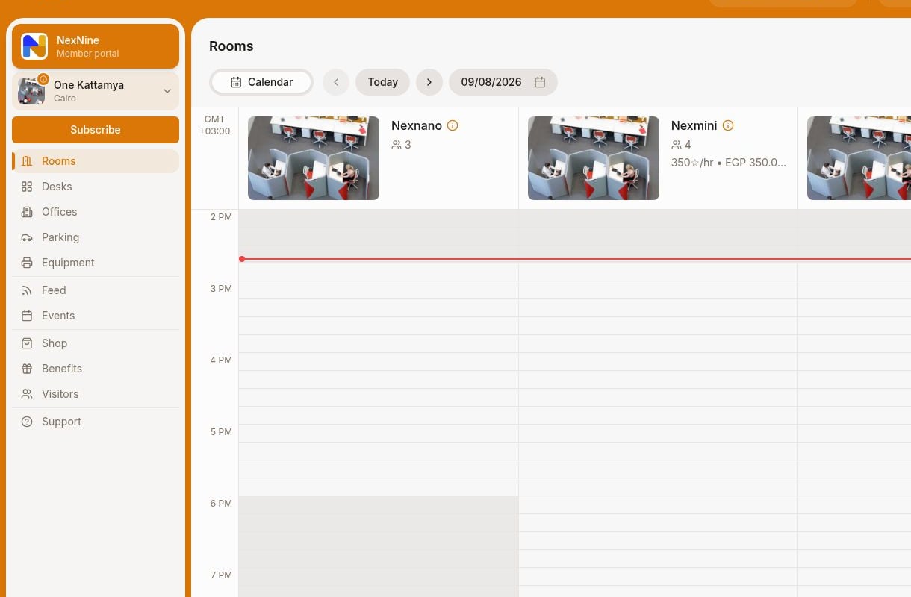Viewport: 911px width, 597px height.
Task: Go to Offices in the sidebar
Action: 96,212
